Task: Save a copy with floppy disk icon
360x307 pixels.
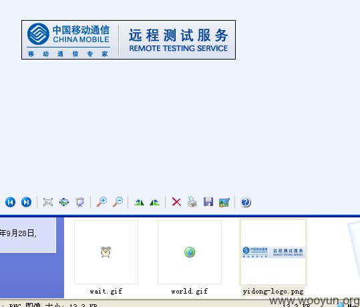Action: (x=208, y=202)
